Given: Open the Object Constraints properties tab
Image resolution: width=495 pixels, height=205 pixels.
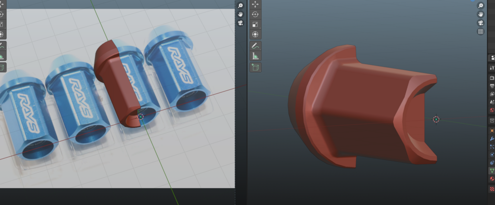Looking at the screenshot, I should pos(492,163).
